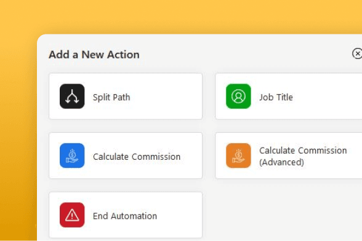
Task: Add the Job Title action card
Action: 289,96
